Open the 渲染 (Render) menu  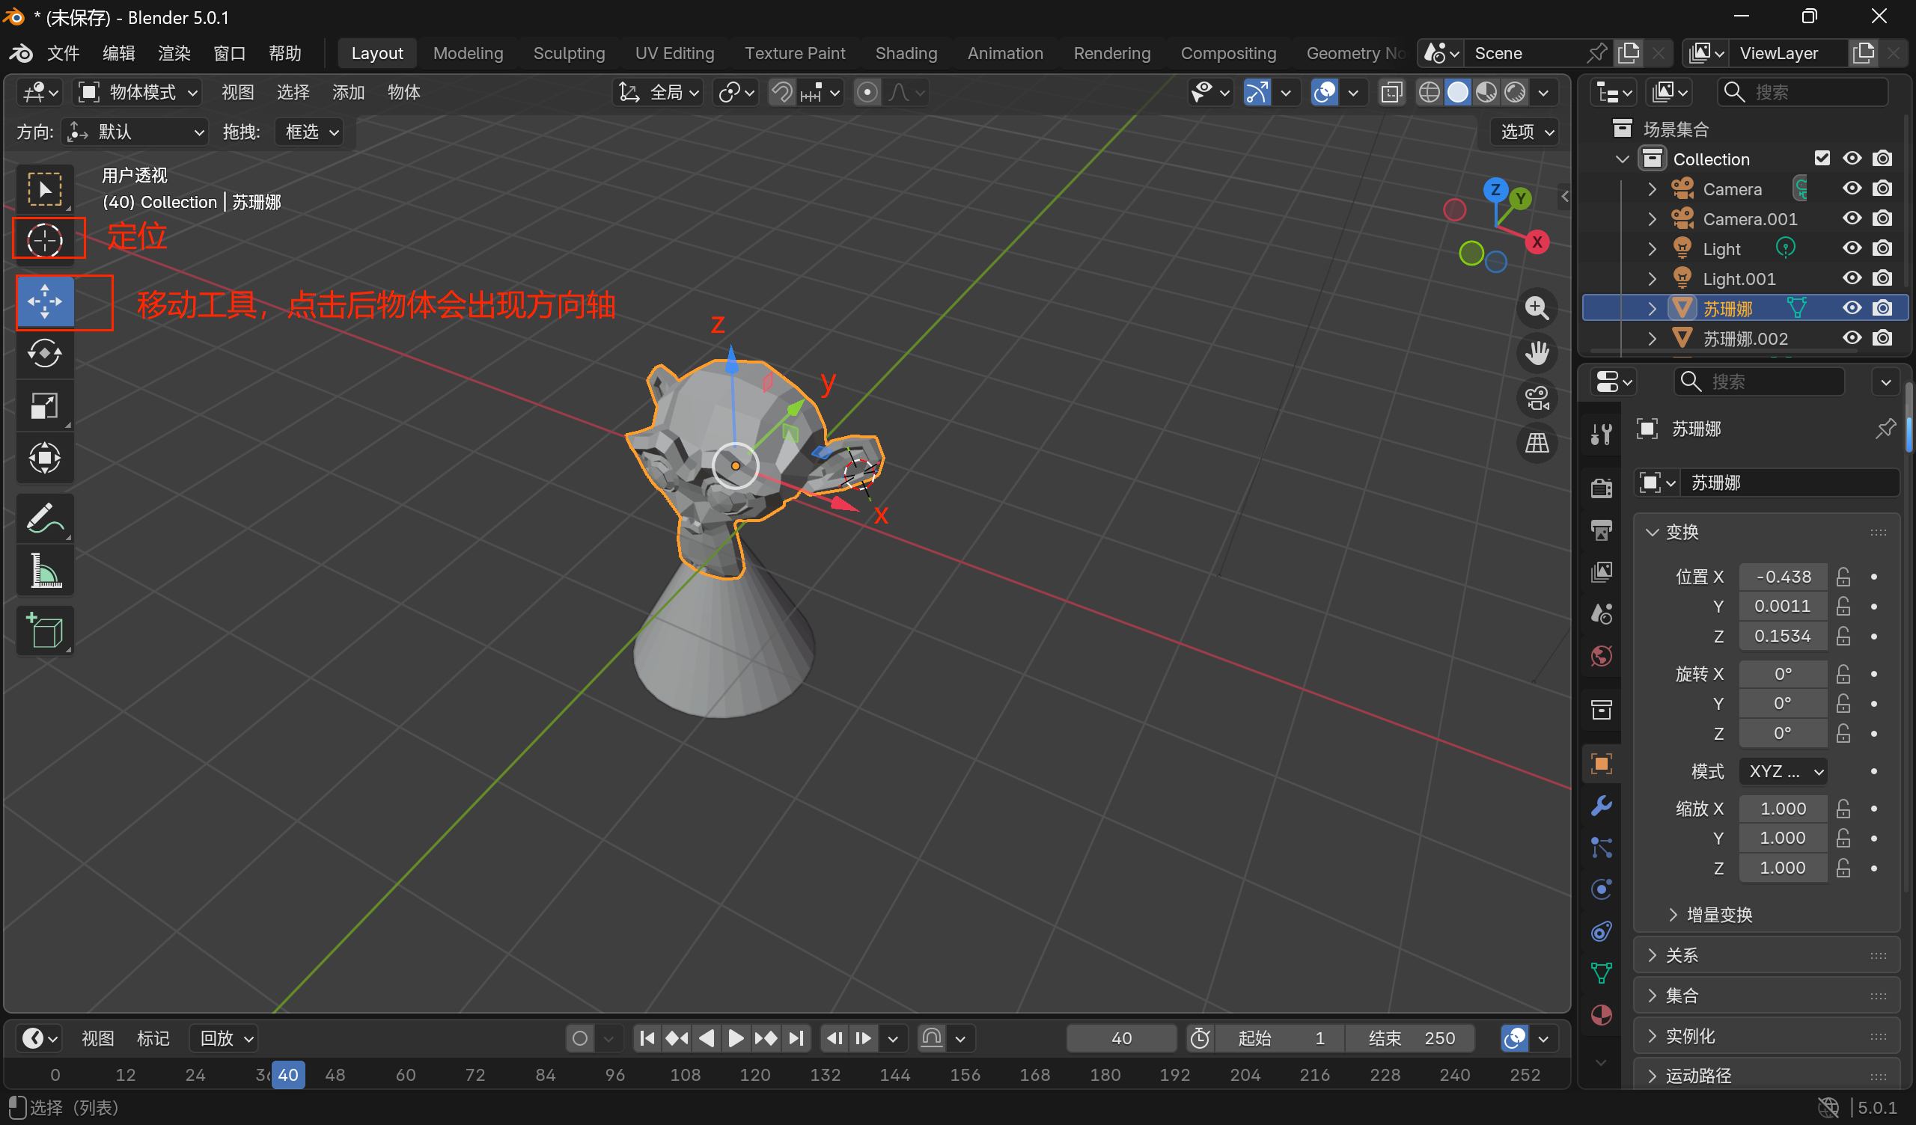[x=174, y=53]
